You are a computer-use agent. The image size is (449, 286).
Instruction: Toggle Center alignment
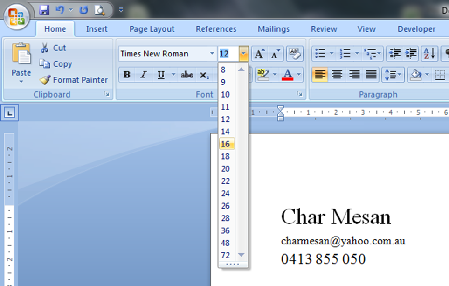pyautogui.click(x=337, y=75)
